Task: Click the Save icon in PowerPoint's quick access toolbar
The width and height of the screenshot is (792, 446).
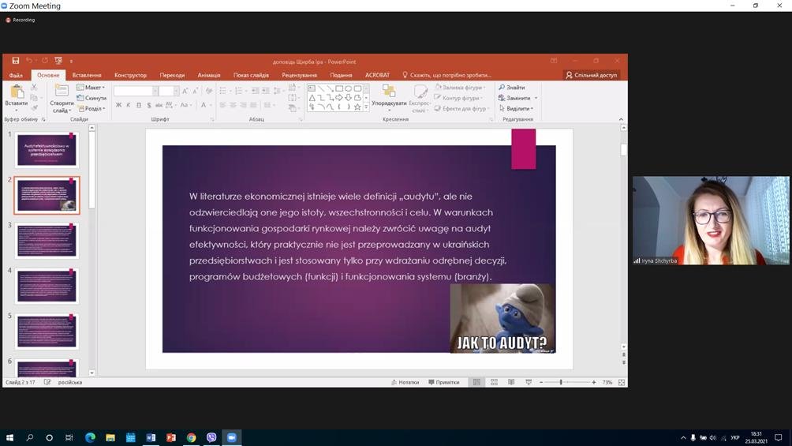Action: (16, 61)
